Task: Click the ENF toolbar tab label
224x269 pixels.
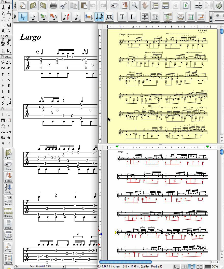Action: pyautogui.click(x=15, y=17)
